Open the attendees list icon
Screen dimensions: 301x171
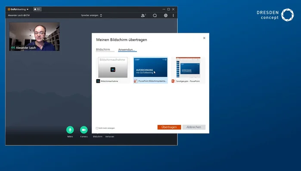click(x=143, y=16)
